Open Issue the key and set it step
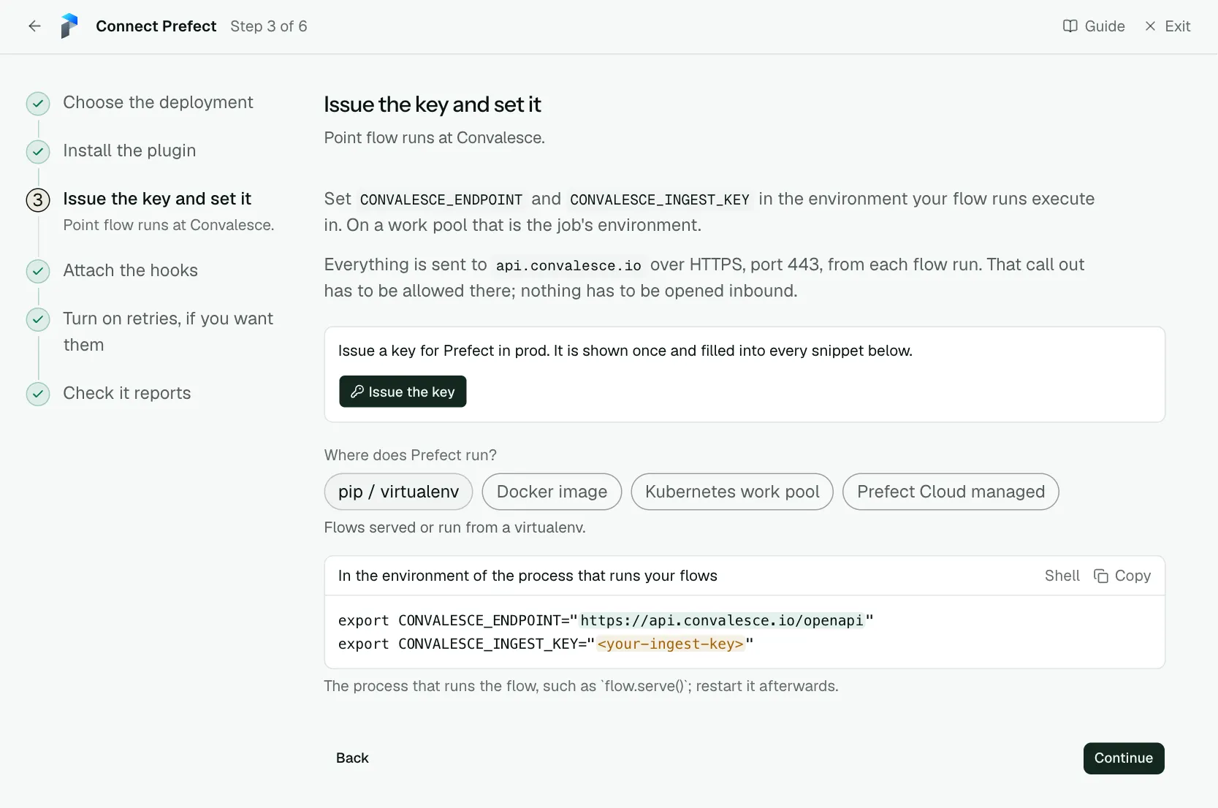 [x=157, y=199]
